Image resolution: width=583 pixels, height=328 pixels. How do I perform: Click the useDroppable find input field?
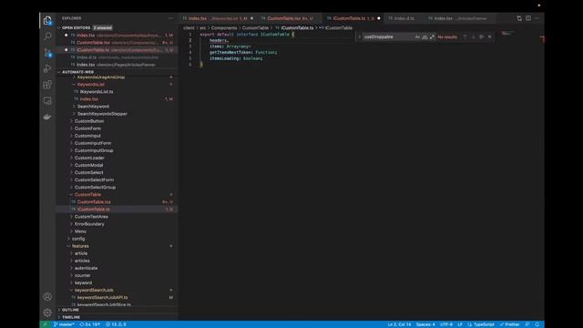pos(388,36)
